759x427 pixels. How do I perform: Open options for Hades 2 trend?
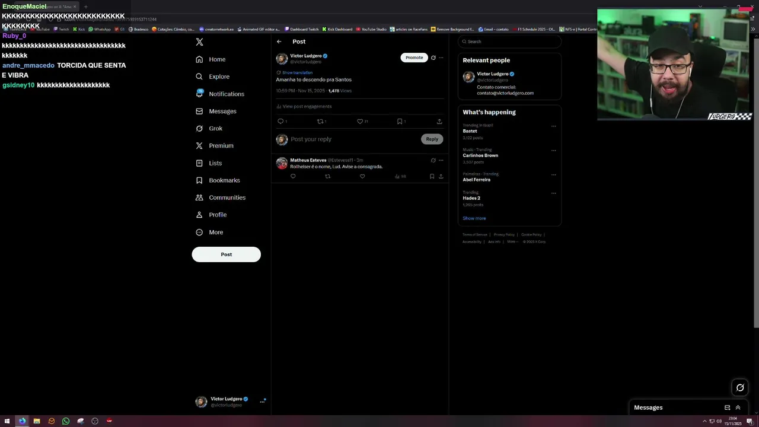(553, 193)
